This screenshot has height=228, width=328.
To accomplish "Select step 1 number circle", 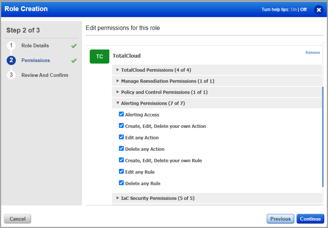I will pos(11,46).
